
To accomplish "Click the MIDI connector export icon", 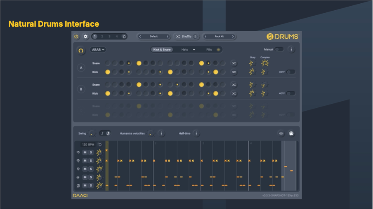I will coord(291,134).
